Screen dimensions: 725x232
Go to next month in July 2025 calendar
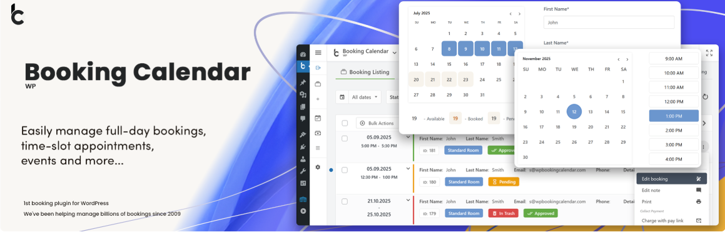click(x=520, y=14)
